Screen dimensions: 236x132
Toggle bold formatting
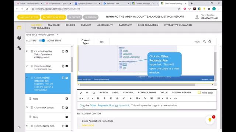click(98, 98)
